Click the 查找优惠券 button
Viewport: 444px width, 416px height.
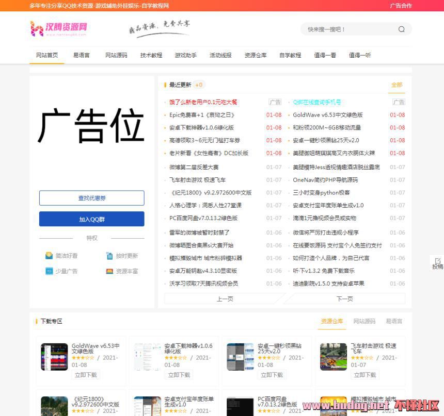click(x=92, y=198)
